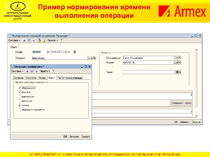Clear Формат field with its X button
This screenshot has width=210, height=157.
(x=177, y=63)
